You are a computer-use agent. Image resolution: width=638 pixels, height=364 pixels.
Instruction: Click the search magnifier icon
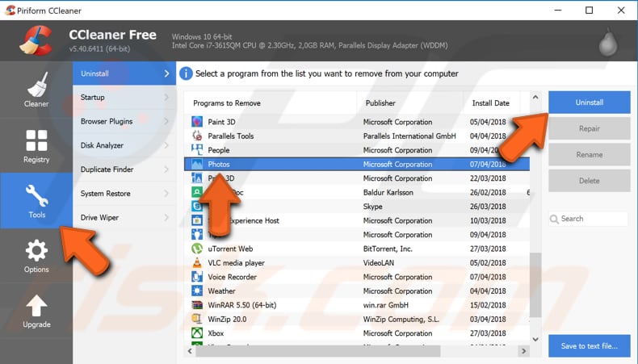point(554,220)
